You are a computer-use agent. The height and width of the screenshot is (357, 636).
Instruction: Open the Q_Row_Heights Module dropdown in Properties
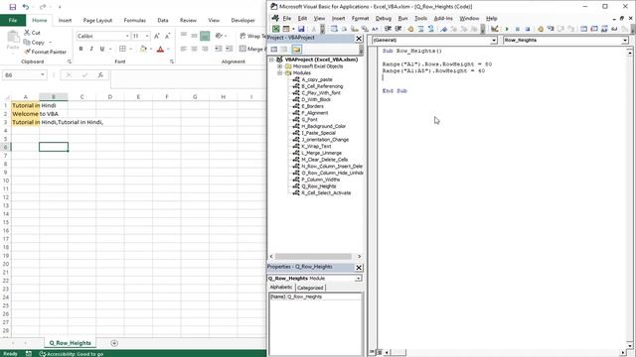click(358, 279)
